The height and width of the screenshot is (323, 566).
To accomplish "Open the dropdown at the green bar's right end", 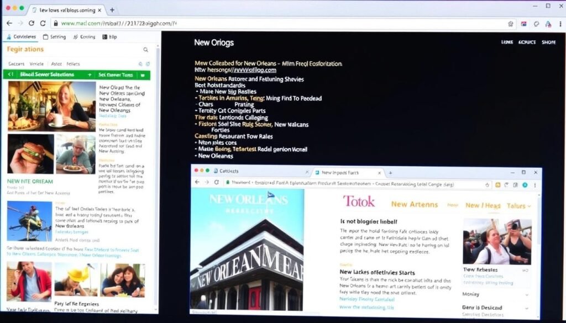I will click(142, 75).
